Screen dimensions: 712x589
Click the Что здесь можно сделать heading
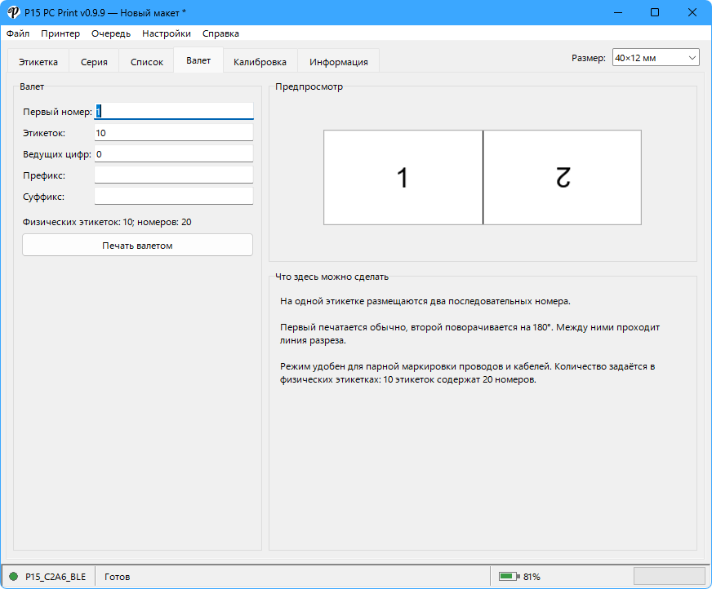[x=332, y=277]
